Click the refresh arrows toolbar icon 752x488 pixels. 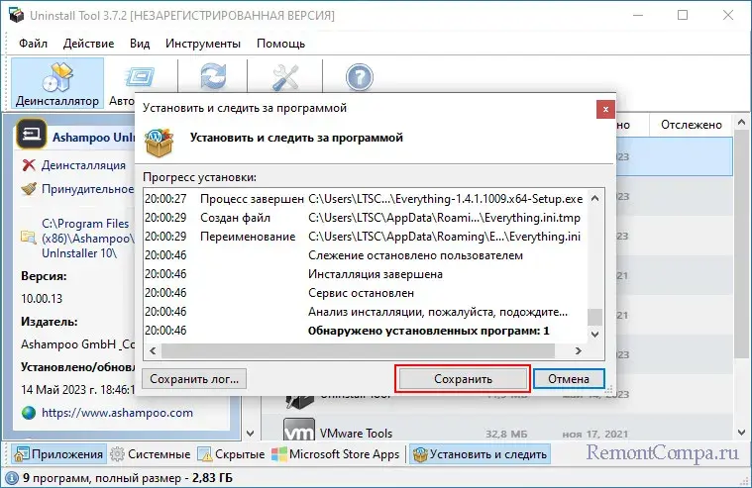(213, 79)
